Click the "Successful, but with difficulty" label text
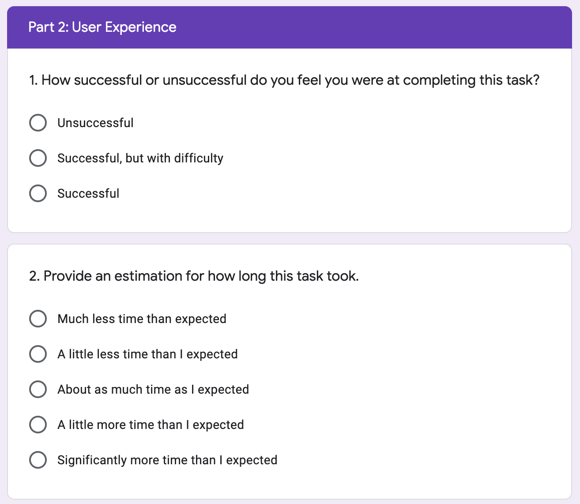The image size is (580, 504). tap(140, 158)
